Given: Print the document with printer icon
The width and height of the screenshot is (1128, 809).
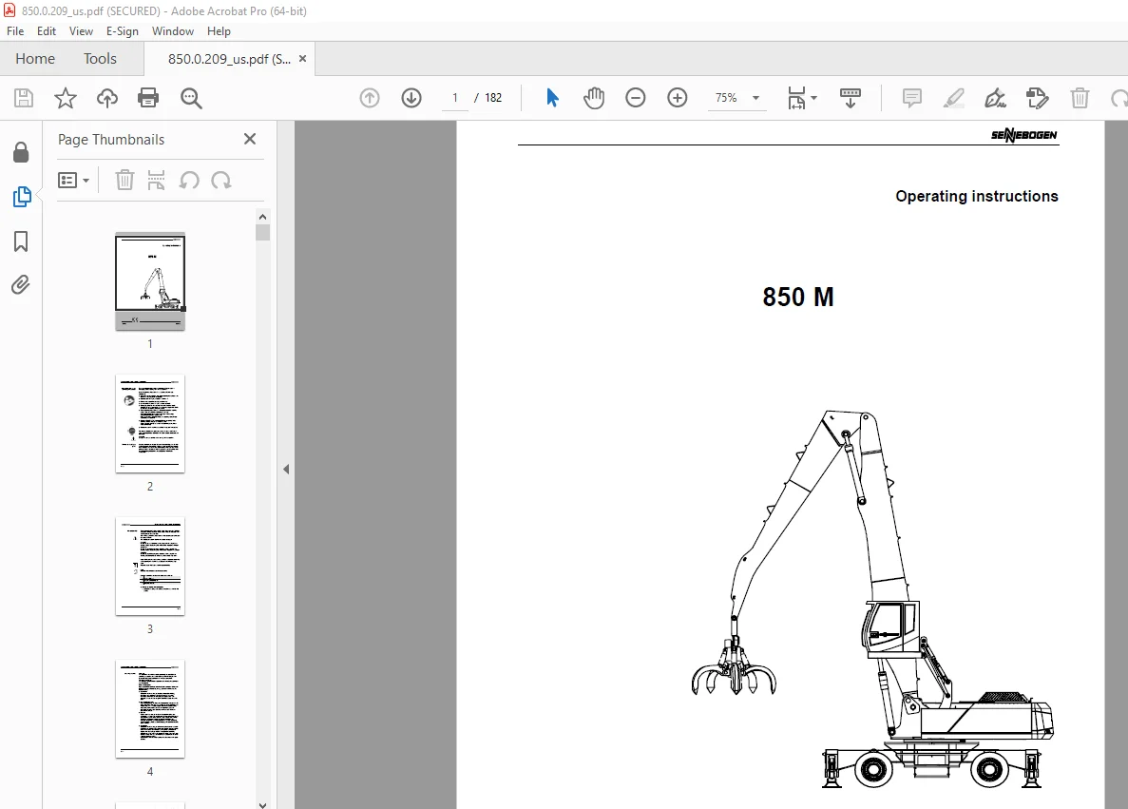Looking at the screenshot, I should 148,98.
